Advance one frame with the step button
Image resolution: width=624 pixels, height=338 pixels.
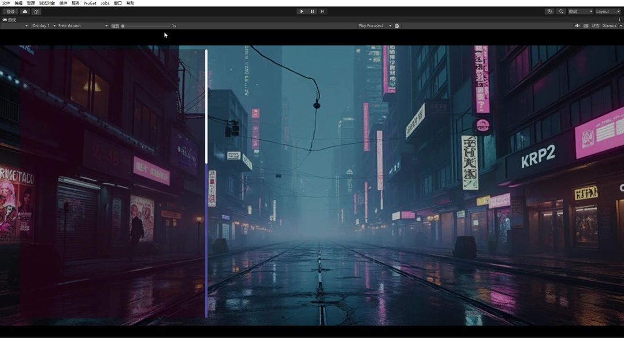pyautogui.click(x=322, y=12)
